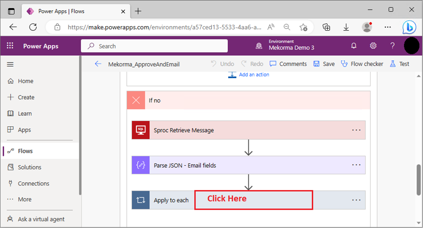Click the notifications bell icon
The image size is (423, 228).
point(354,46)
